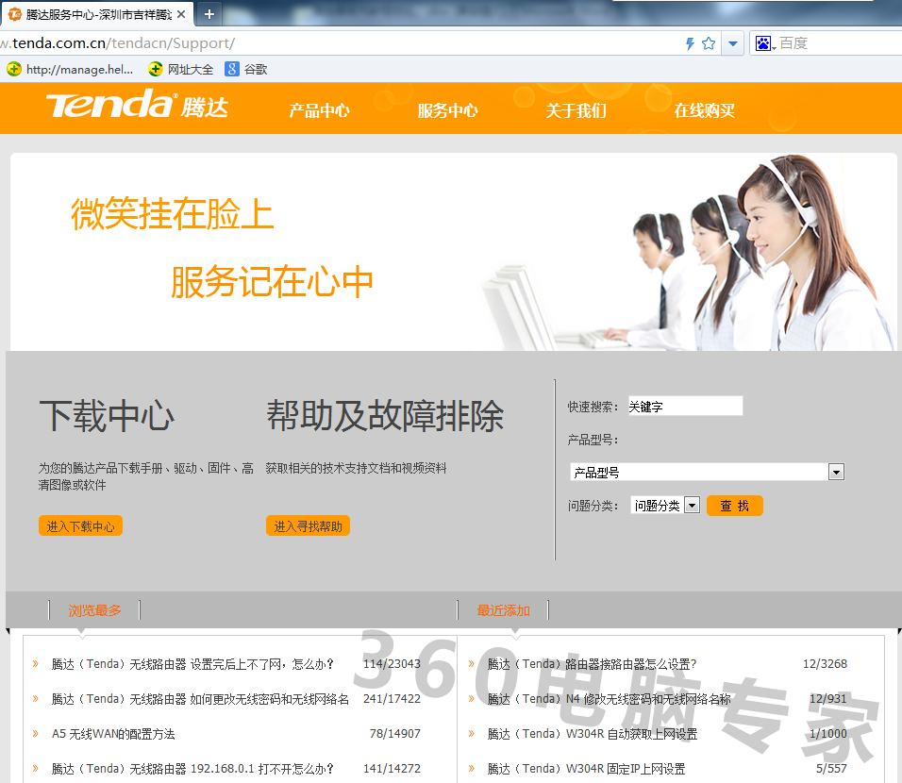Click the 进入寻找帮助 button

coord(308,525)
